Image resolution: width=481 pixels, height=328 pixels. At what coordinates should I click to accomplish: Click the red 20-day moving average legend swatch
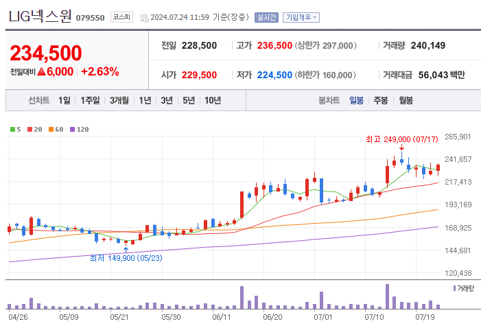pyautogui.click(x=30, y=130)
